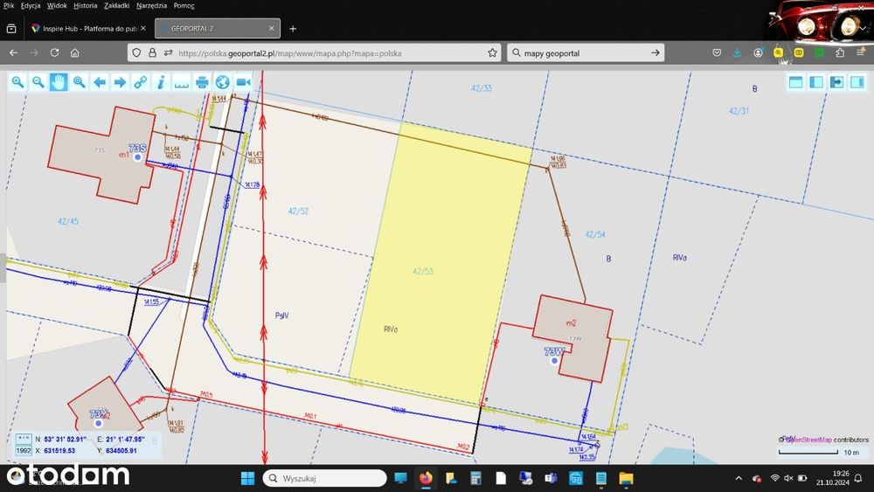Click the video camera icon
The image size is (874, 492).
click(243, 82)
